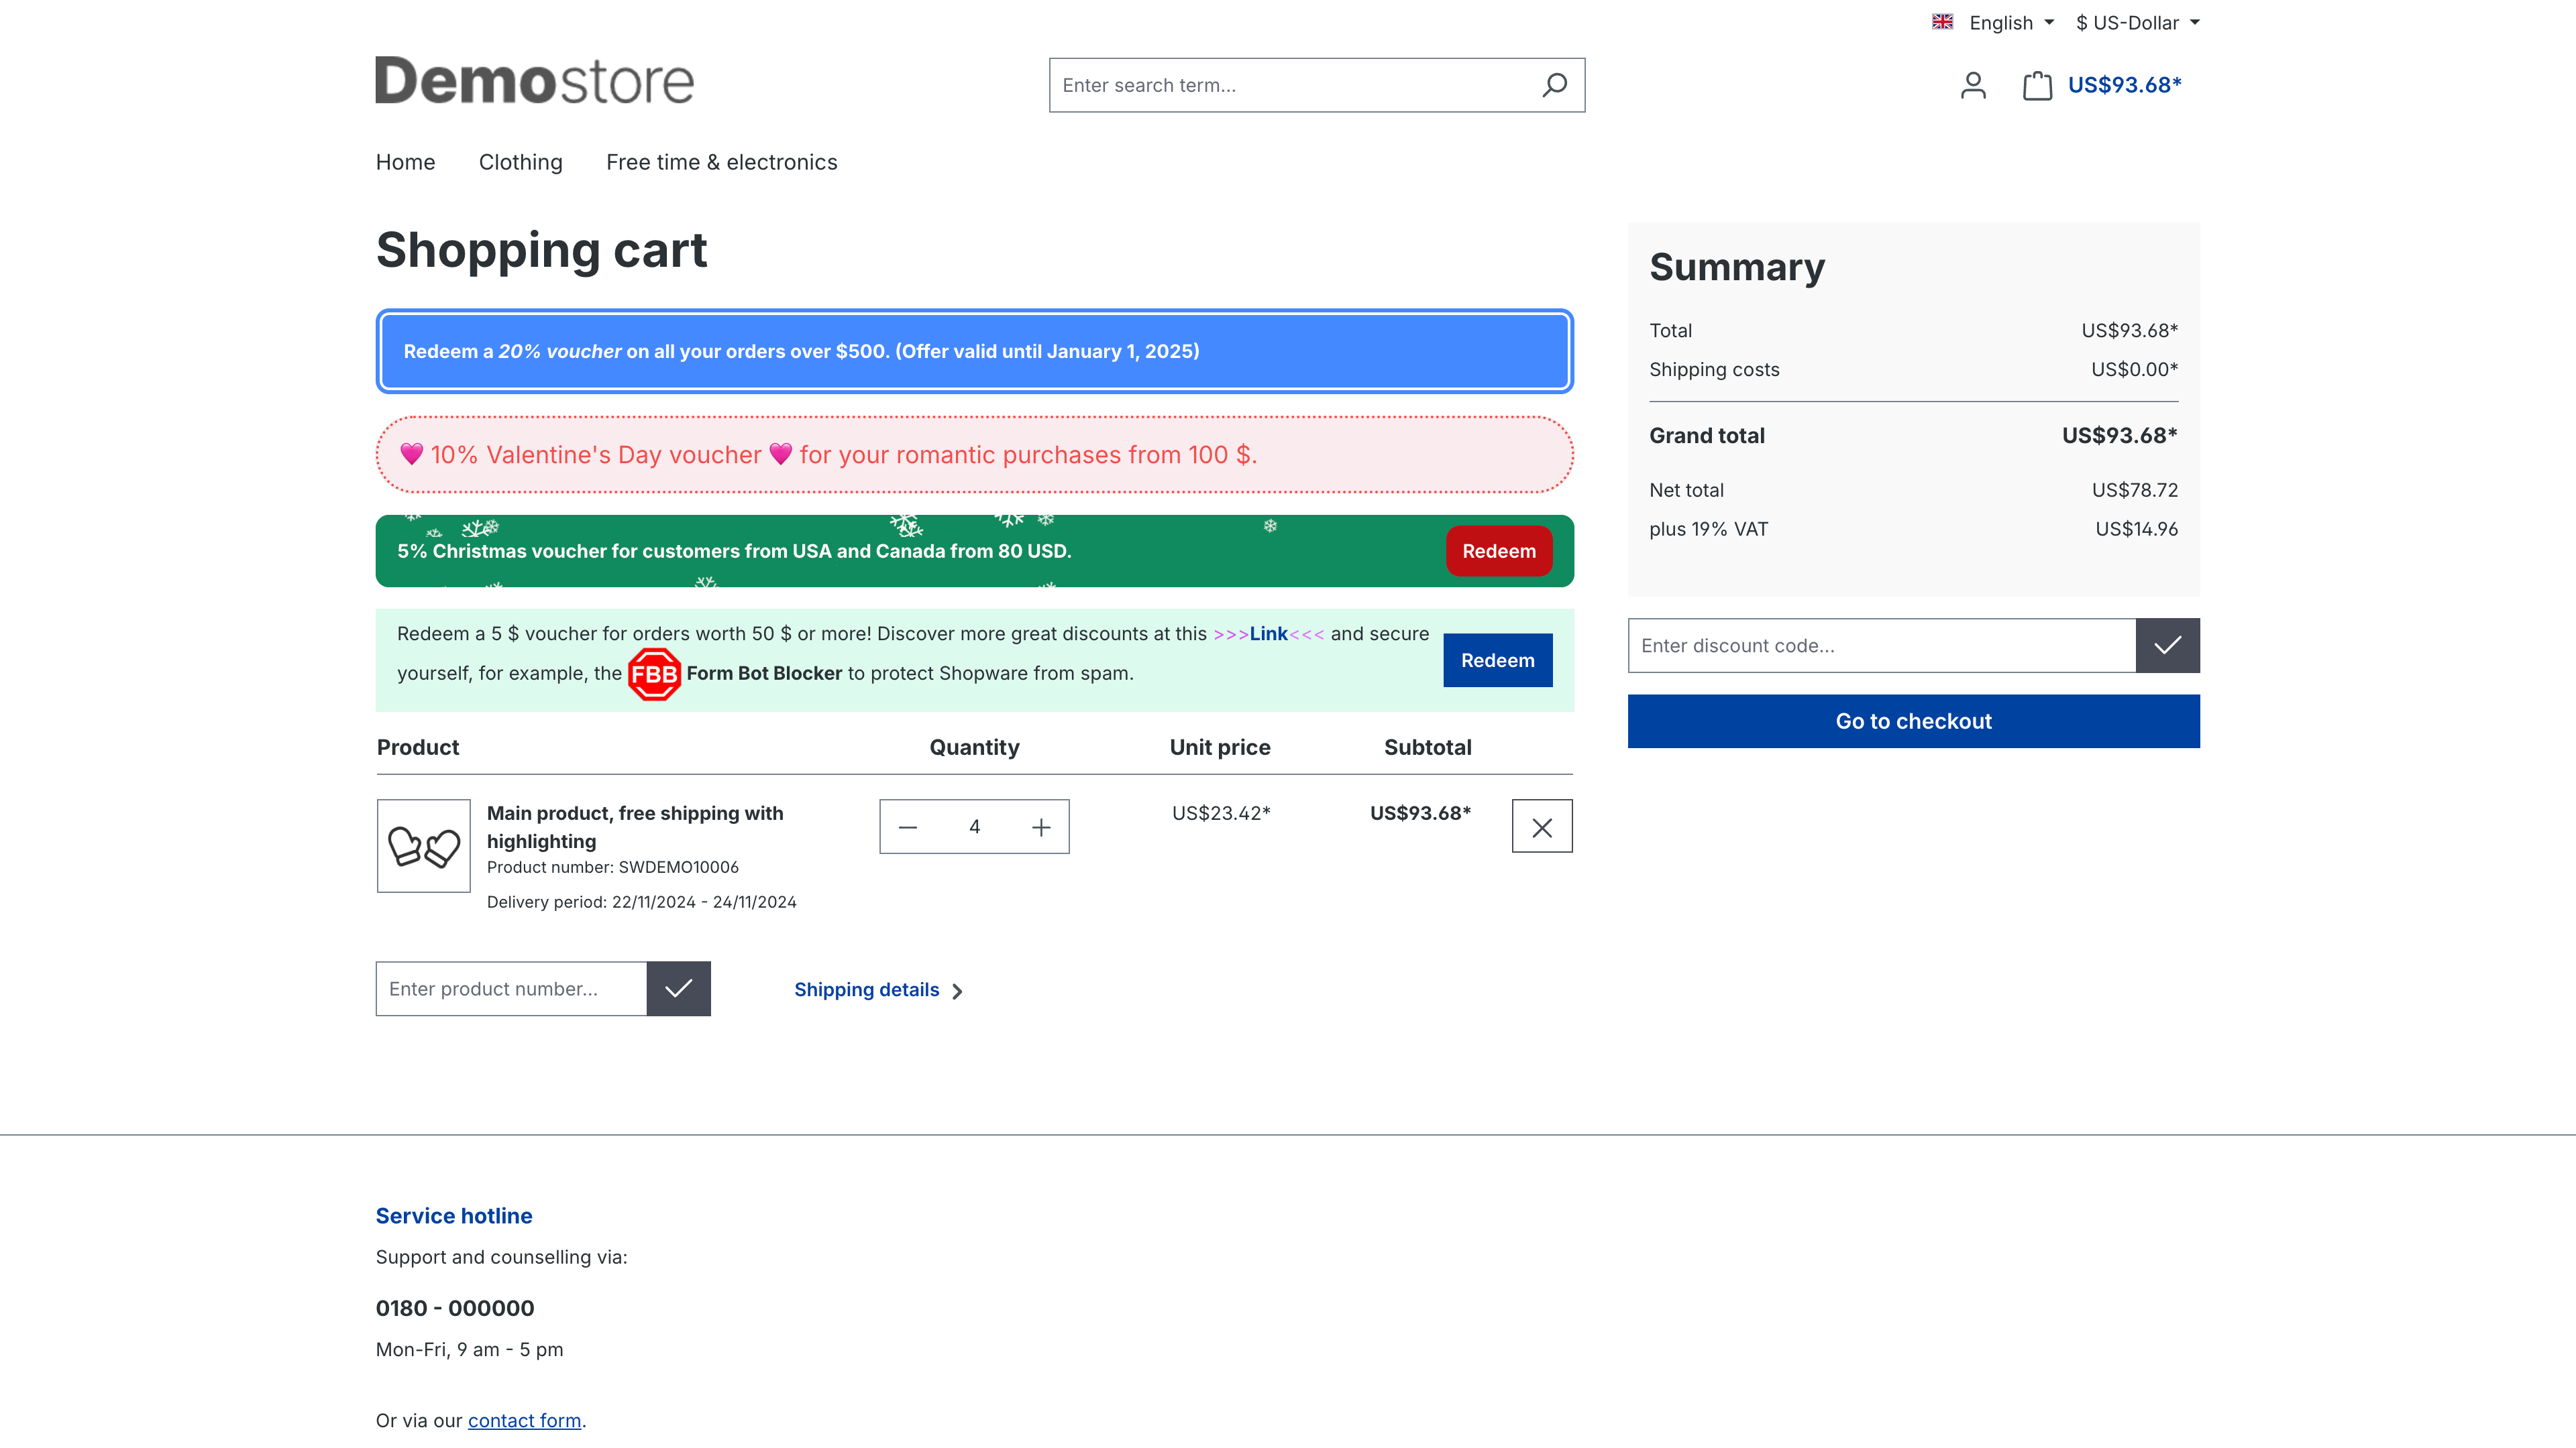
Task: Decrease quantity with the minus icon
Action: click(x=908, y=827)
